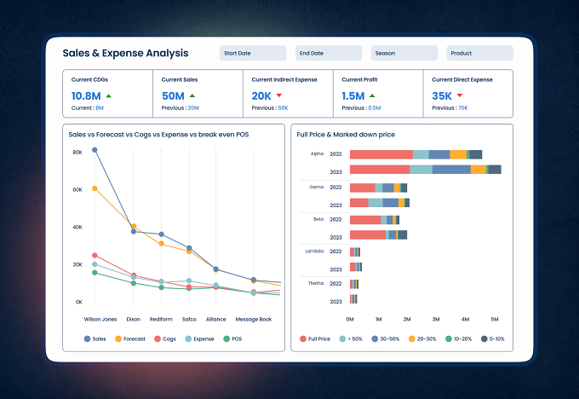The width and height of the screenshot is (579, 399).
Task: Click the Previous 70K value link
Action: click(x=463, y=108)
